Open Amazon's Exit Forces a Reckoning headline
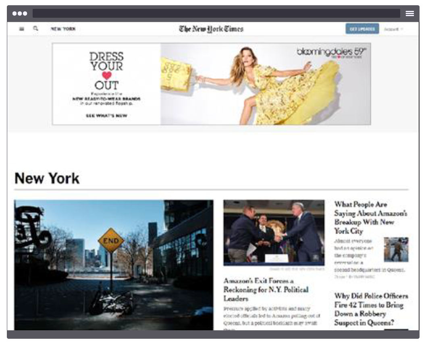Image resolution: width=426 pixels, height=344 pixels. tap(266, 290)
